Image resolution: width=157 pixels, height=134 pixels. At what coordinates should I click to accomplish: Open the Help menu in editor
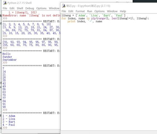(x=123, y=11)
